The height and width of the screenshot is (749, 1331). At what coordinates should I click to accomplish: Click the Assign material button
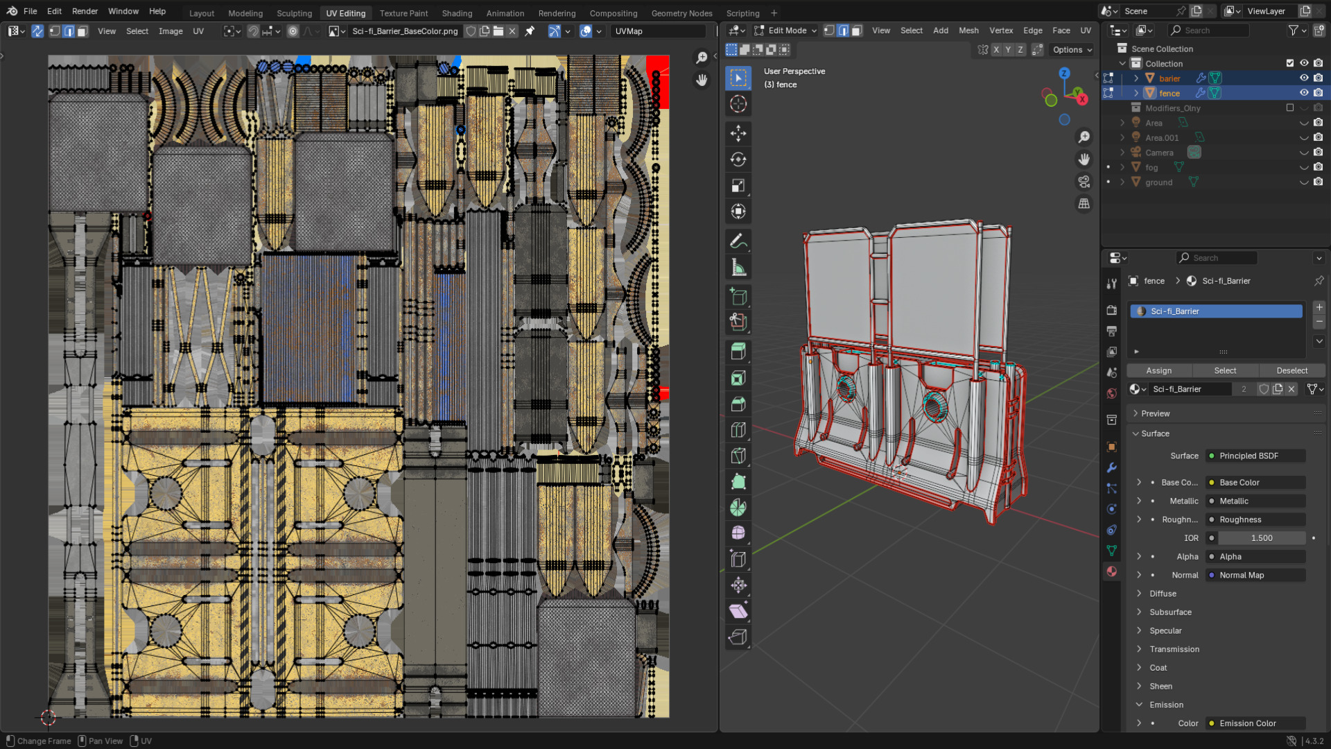tap(1159, 371)
